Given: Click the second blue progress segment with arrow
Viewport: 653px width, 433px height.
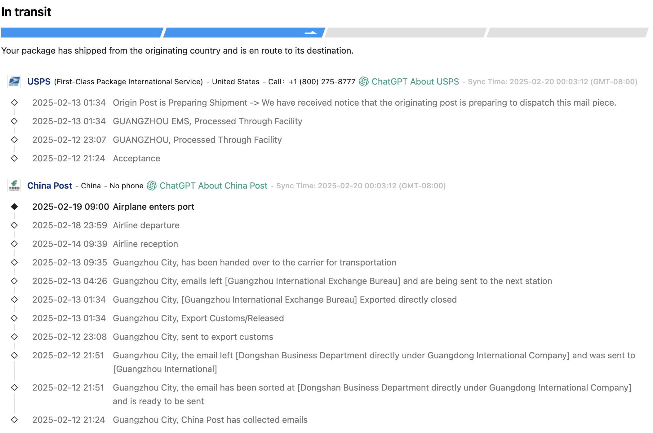Looking at the screenshot, I should coord(244,33).
